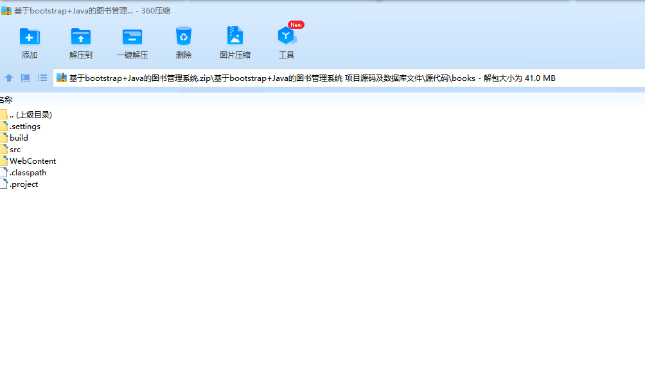The height and width of the screenshot is (368, 645).
Task: Click the One-click Extract (一键解压) icon
Action: 132,37
